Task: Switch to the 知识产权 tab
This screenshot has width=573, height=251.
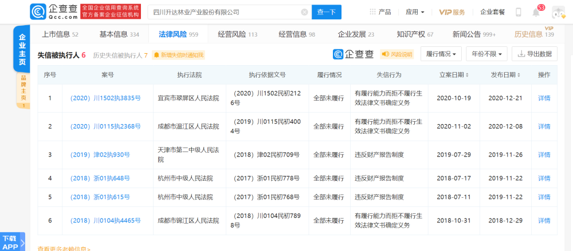Action: point(415,34)
